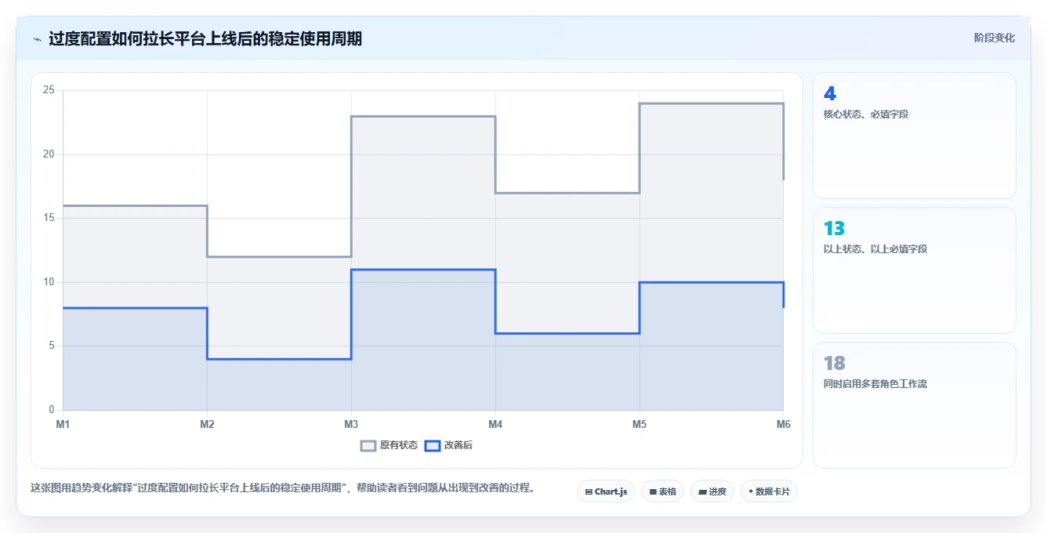This screenshot has width=1047, height=533.
Task: Select the 进度 tag
Action: 712,491
